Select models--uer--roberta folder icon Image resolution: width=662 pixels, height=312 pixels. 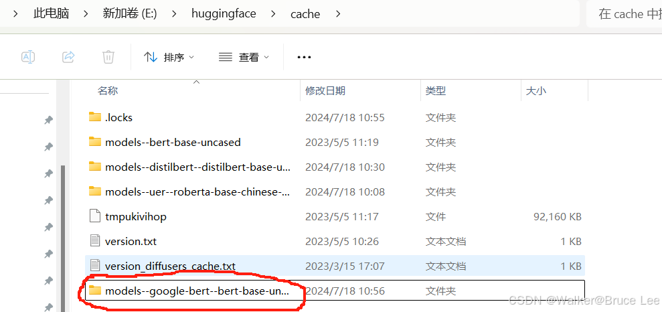95,191
